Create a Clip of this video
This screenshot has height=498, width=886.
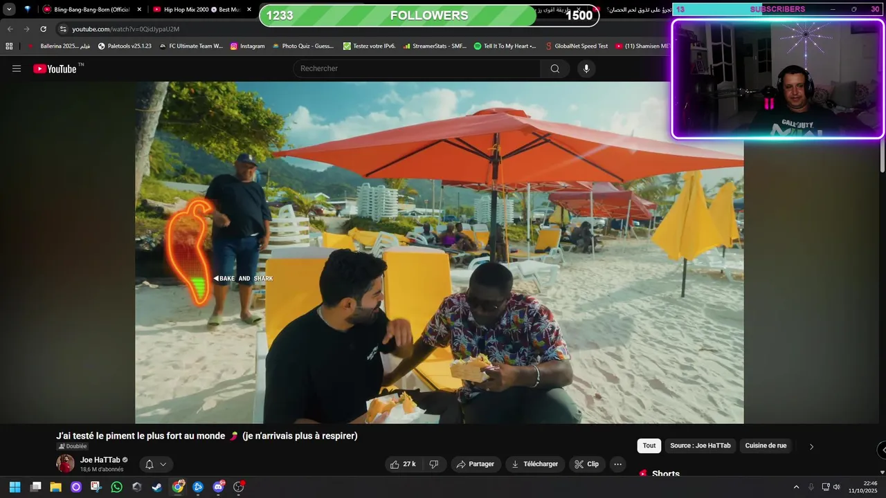click(x=587, y=464)
